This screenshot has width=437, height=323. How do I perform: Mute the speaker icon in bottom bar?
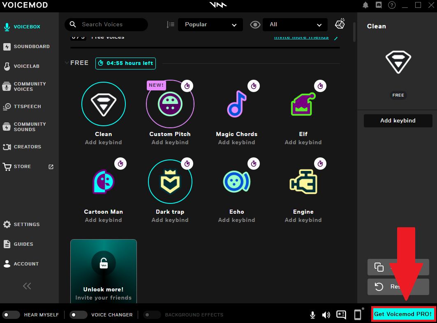pyautogui.click(x=326, y=315)
